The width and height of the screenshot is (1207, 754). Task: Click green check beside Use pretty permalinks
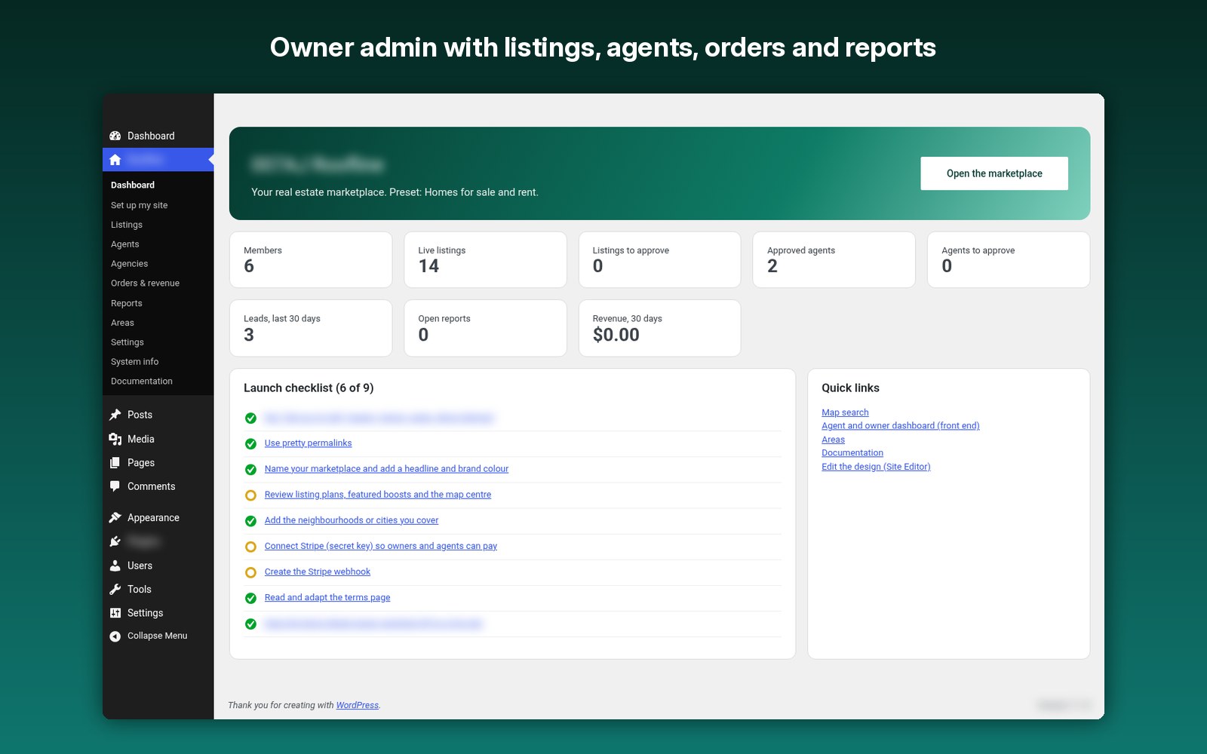(251, 444)
